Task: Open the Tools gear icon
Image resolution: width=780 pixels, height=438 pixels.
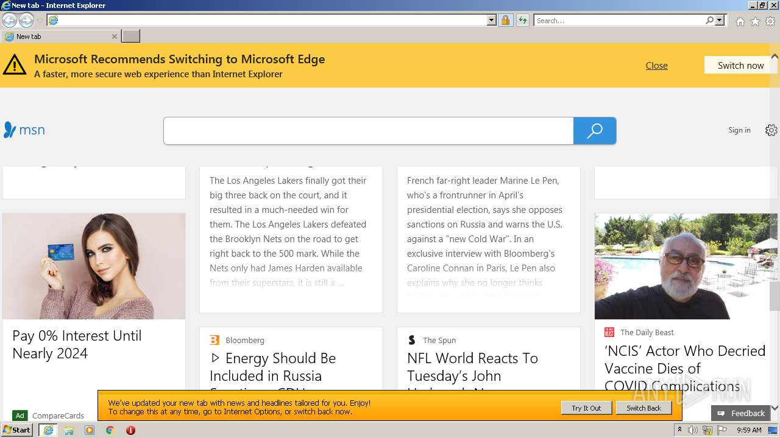Action: coord(771,22)
